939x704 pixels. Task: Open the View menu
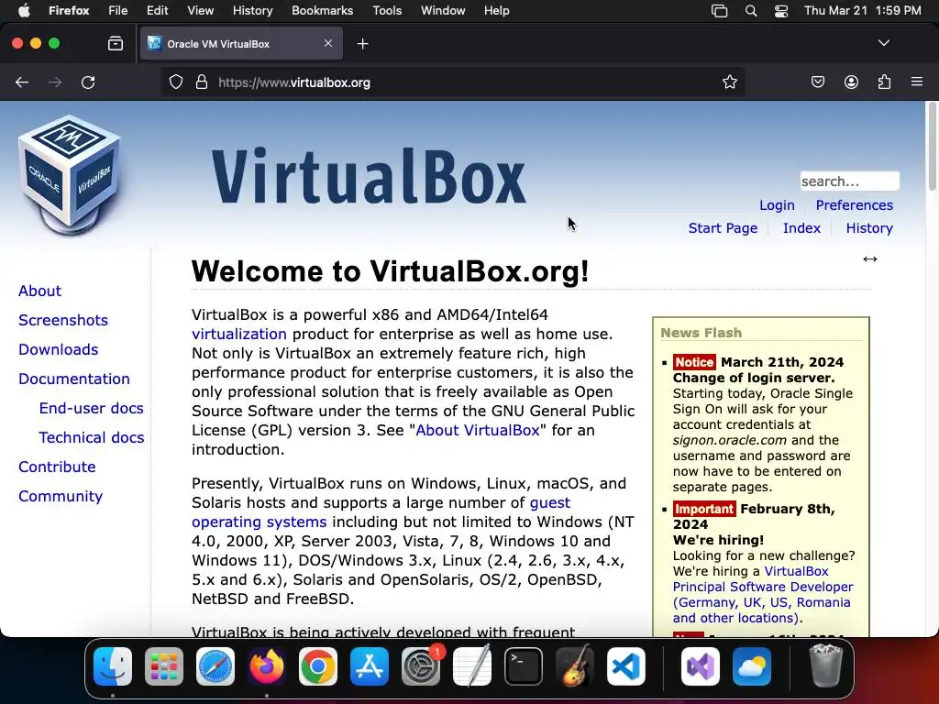tap(201, 11)
